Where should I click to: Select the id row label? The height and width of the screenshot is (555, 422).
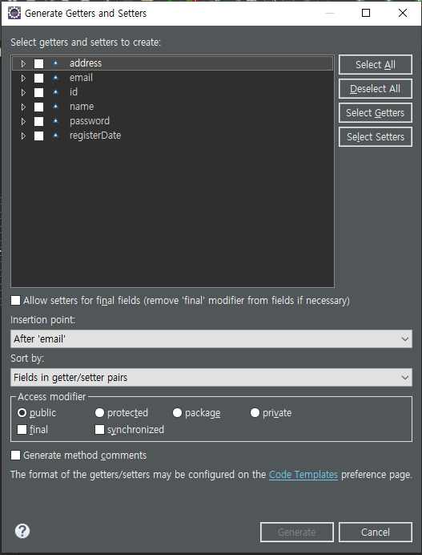(74, 92)
